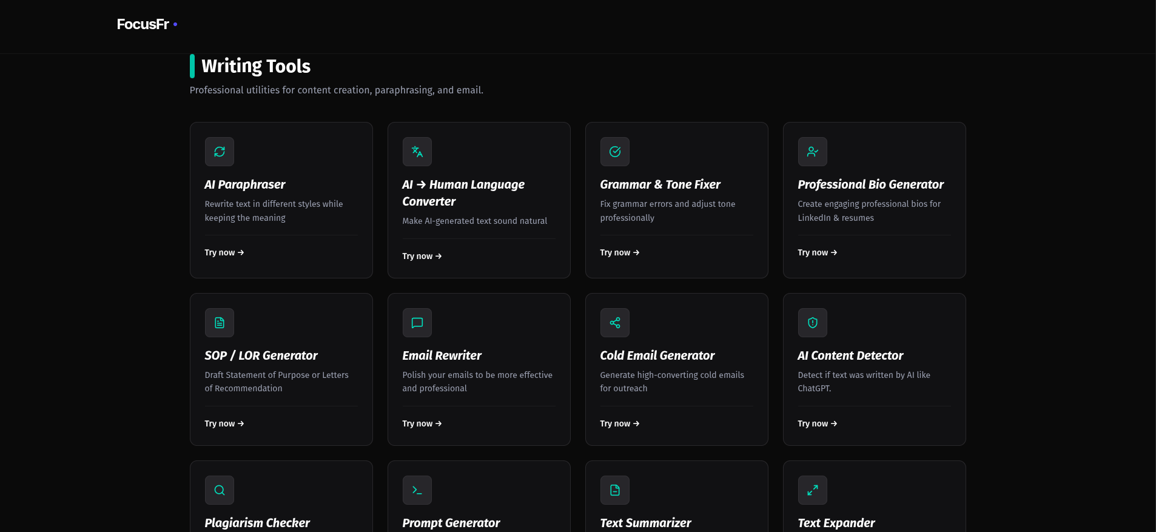Open the Text Summarizer title
Image resolution: width=1156 pixels, height=532 pixels.
click(x=646, y=523)
